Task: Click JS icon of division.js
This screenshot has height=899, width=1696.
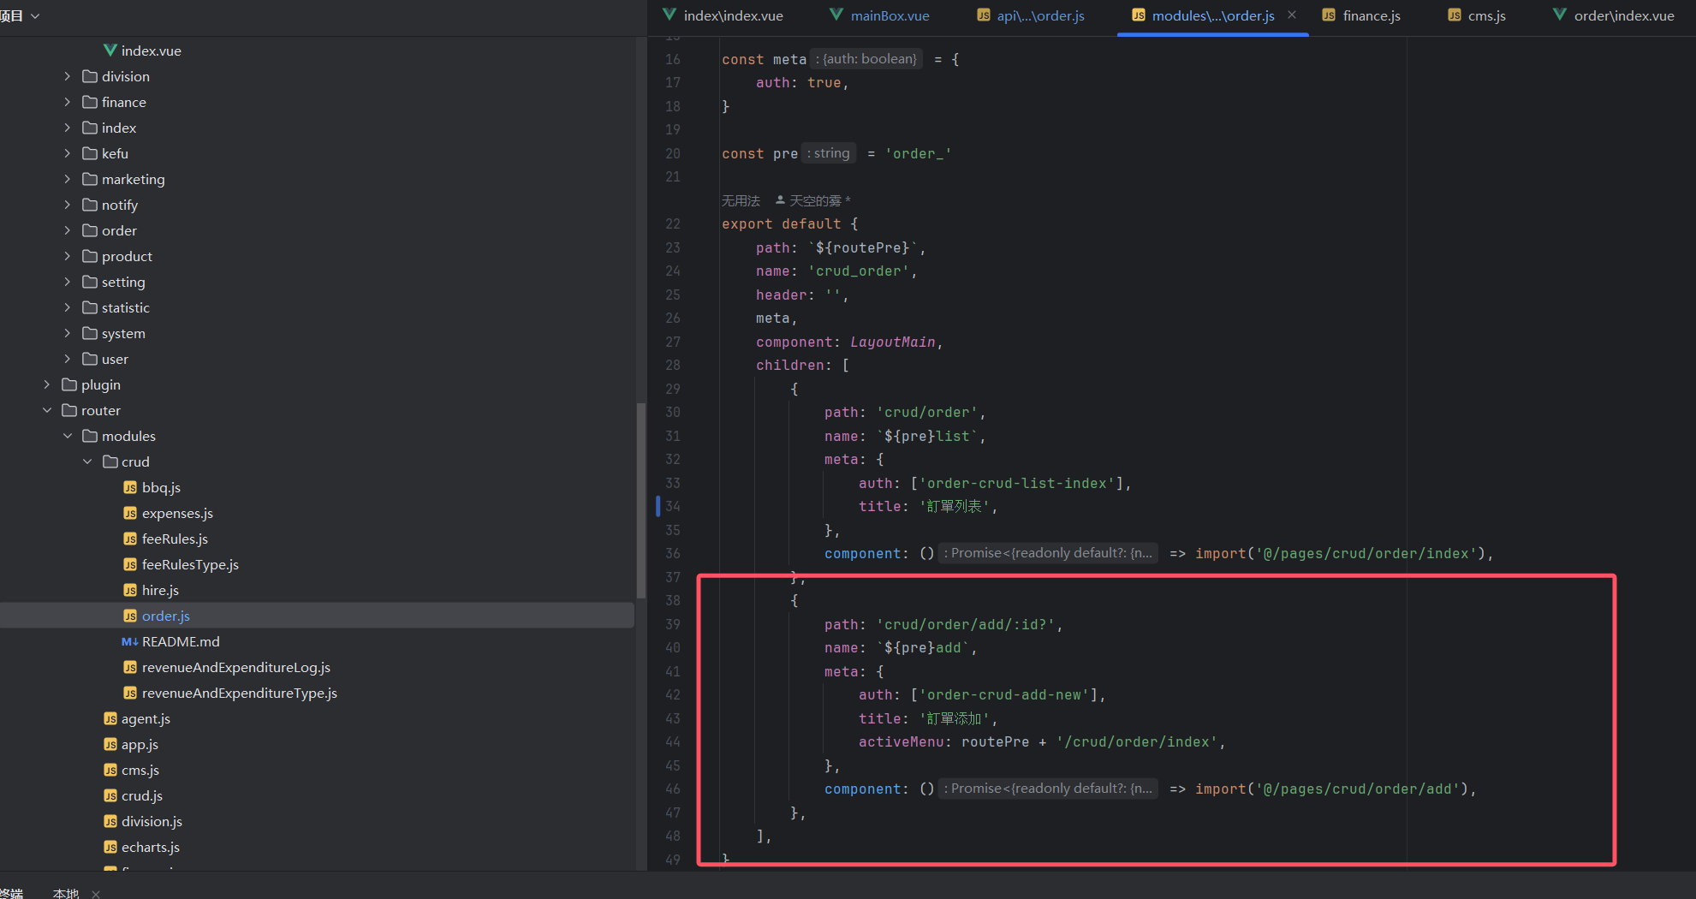Action: point(110,821)
